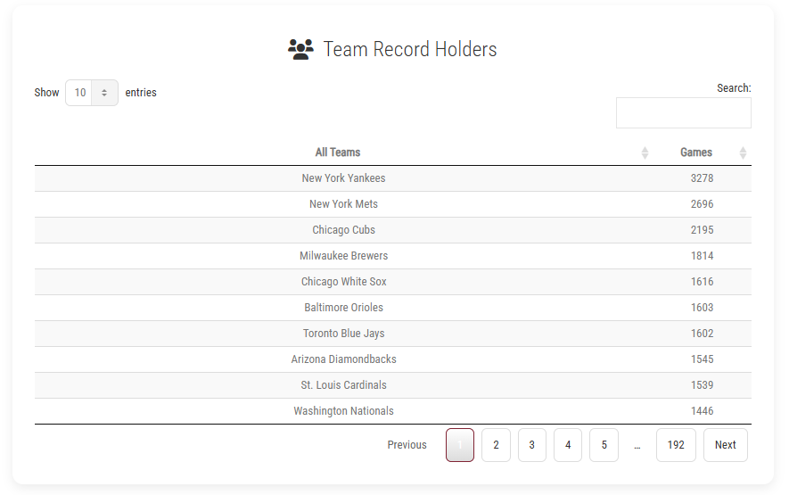
Task: Click the Next pagination button
Action: pos(725,445)
